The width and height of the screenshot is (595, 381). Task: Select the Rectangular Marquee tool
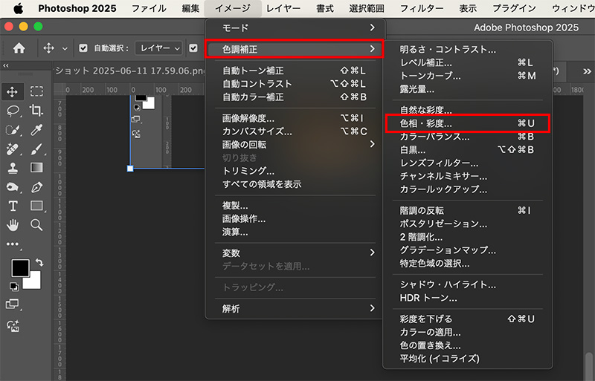coord(36,91)
